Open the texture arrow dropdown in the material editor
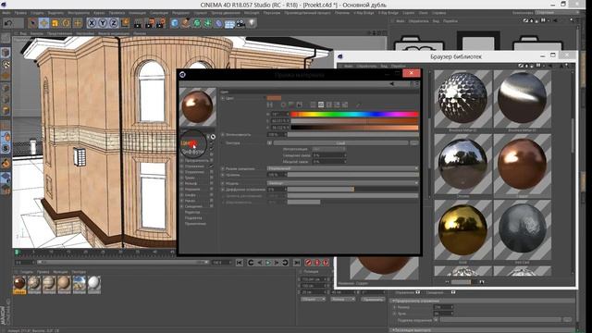Image resolution: width=592 pixels, height=333 pixels. 269,143
